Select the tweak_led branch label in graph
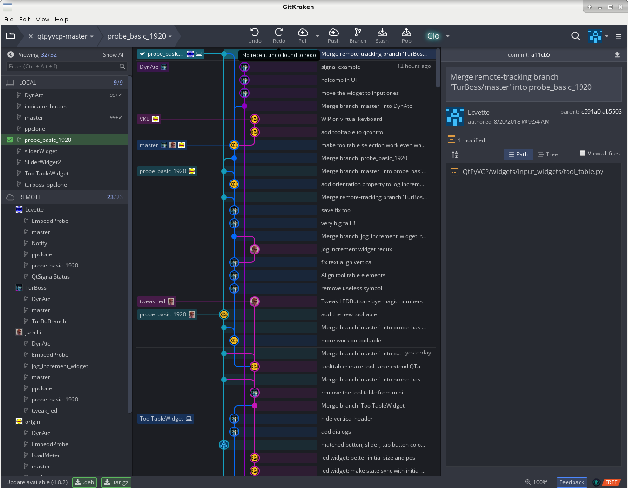Screen dimensions: 628x488 157,301
